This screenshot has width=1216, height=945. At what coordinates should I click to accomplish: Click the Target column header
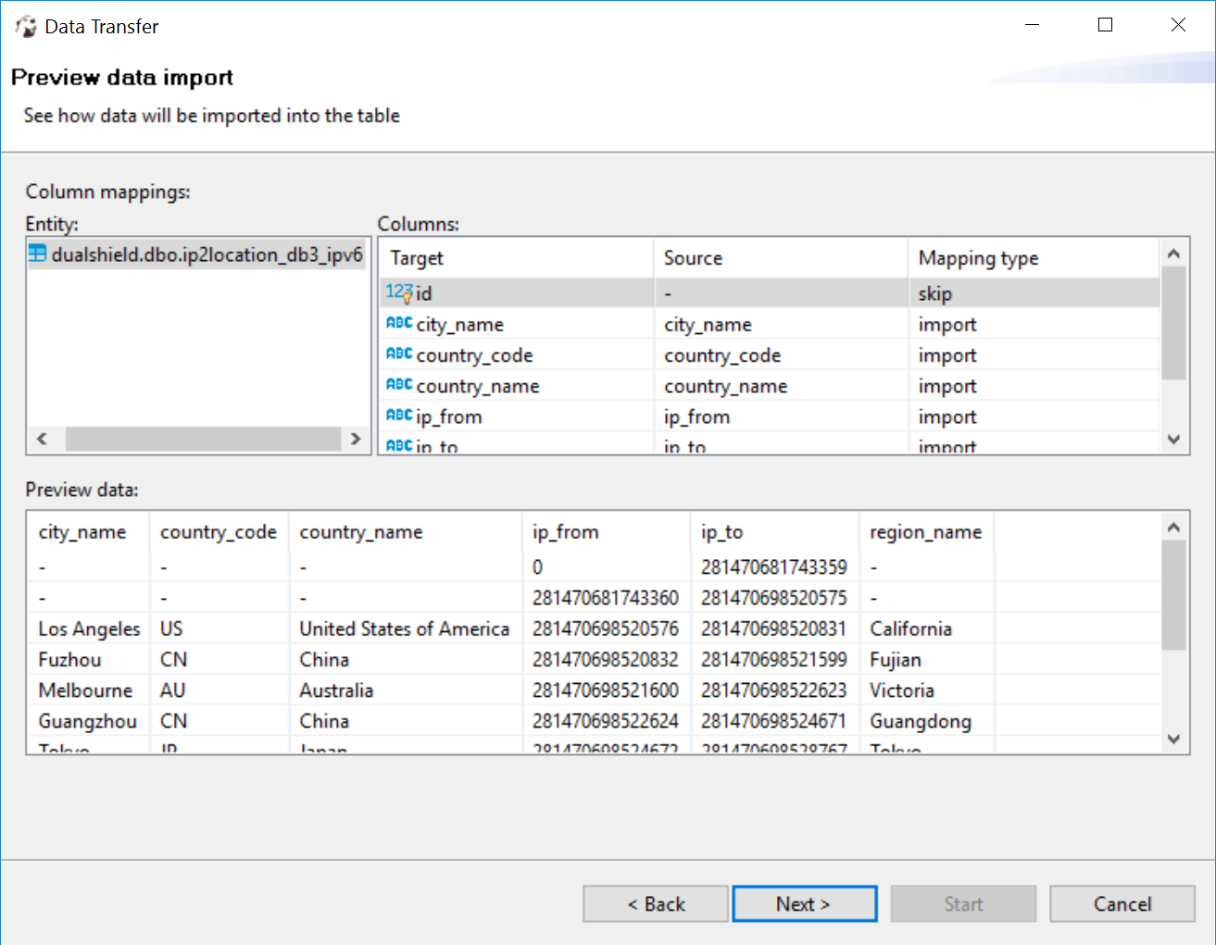click(417, 258)
